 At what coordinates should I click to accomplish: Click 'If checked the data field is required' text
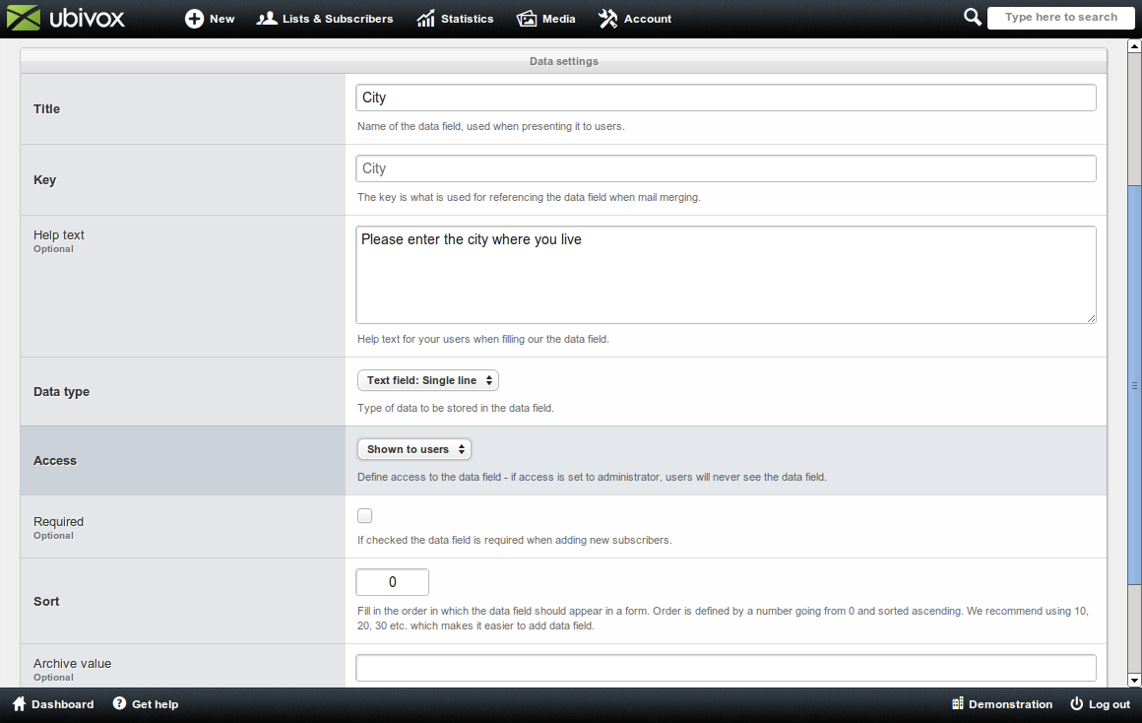coord(514,540)
